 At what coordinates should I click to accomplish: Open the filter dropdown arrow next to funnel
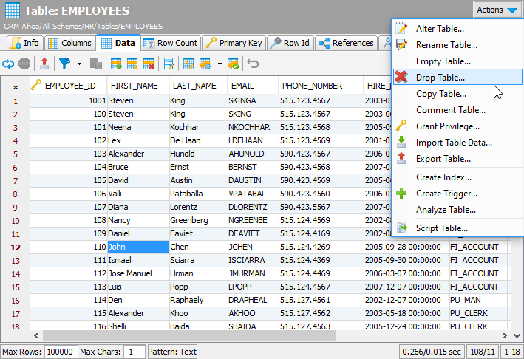click(x=78, y=64)
